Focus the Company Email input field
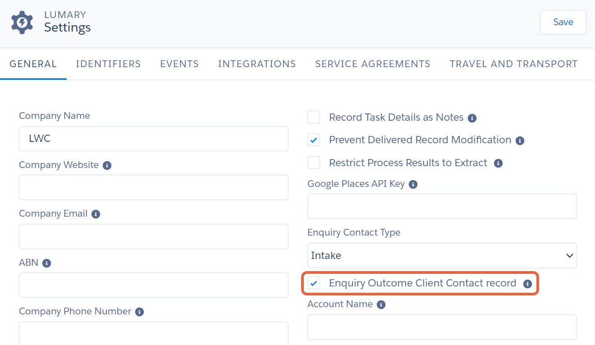 coord(154,236)
